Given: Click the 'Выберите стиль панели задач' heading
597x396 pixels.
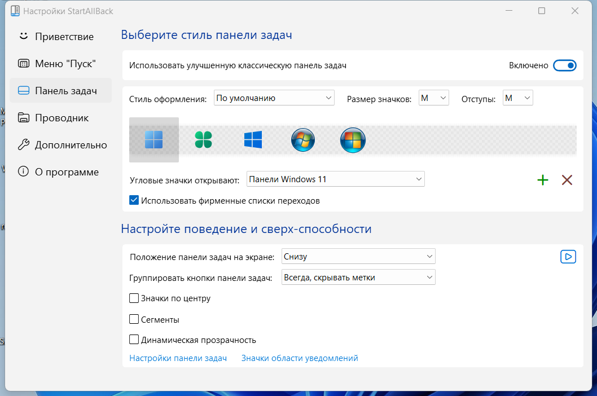Looking at the screenshot, I should click(x=207, y=34).
